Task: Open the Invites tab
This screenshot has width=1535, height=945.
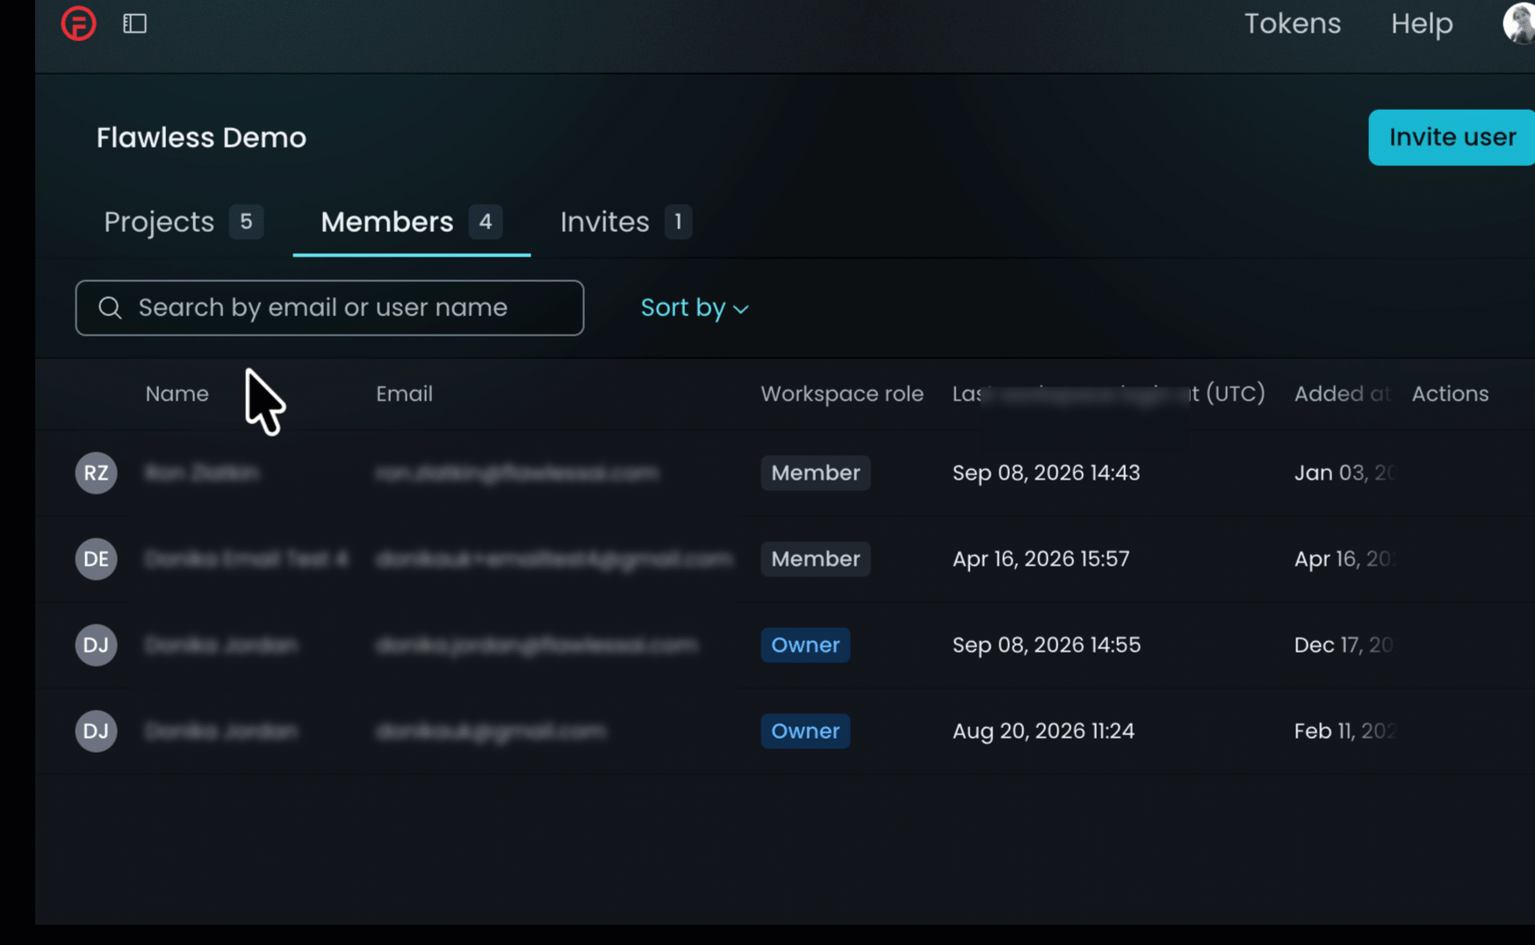Action: (625, 222)
